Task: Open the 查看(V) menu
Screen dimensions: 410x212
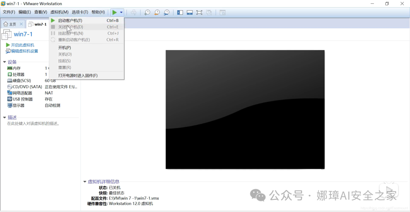Action: tap(41, 12)
